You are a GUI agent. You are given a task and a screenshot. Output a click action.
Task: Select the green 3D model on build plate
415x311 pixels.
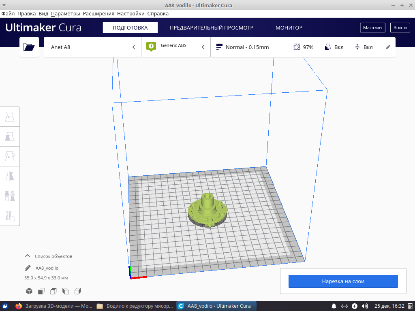[x=207, y=210]
